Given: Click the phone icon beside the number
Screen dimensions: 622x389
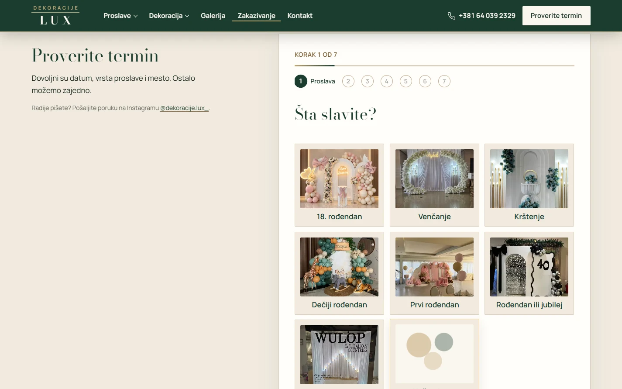Looking at the screenshot, I should click(x=451, y=16).
